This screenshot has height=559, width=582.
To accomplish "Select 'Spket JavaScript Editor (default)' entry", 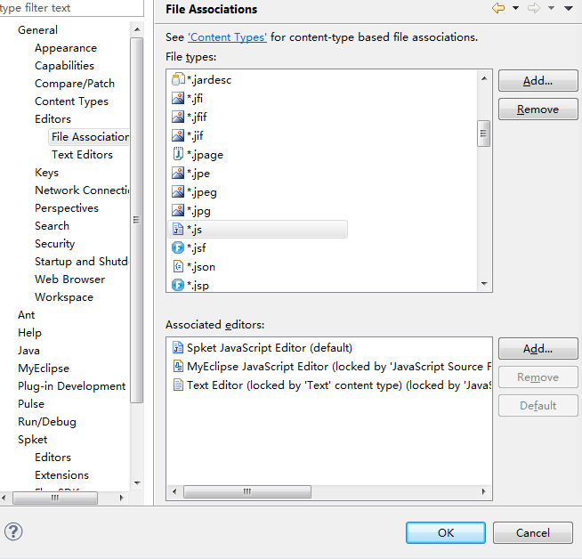I will point(270,348).
